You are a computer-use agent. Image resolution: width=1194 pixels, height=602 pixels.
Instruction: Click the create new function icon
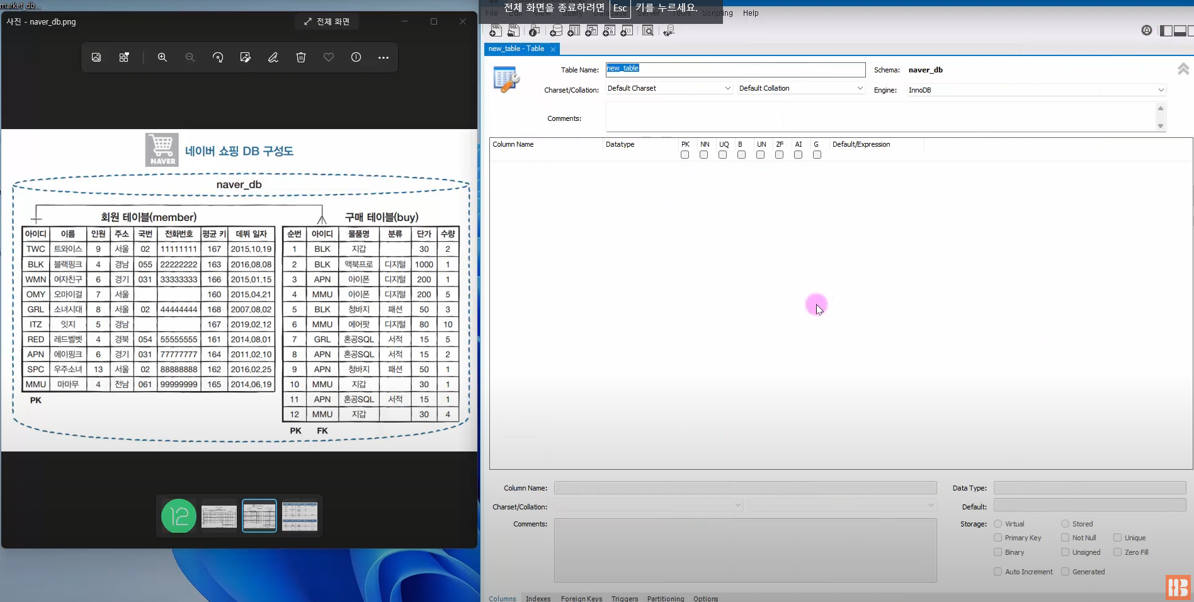pyautogui.click(x=627, y=30)
